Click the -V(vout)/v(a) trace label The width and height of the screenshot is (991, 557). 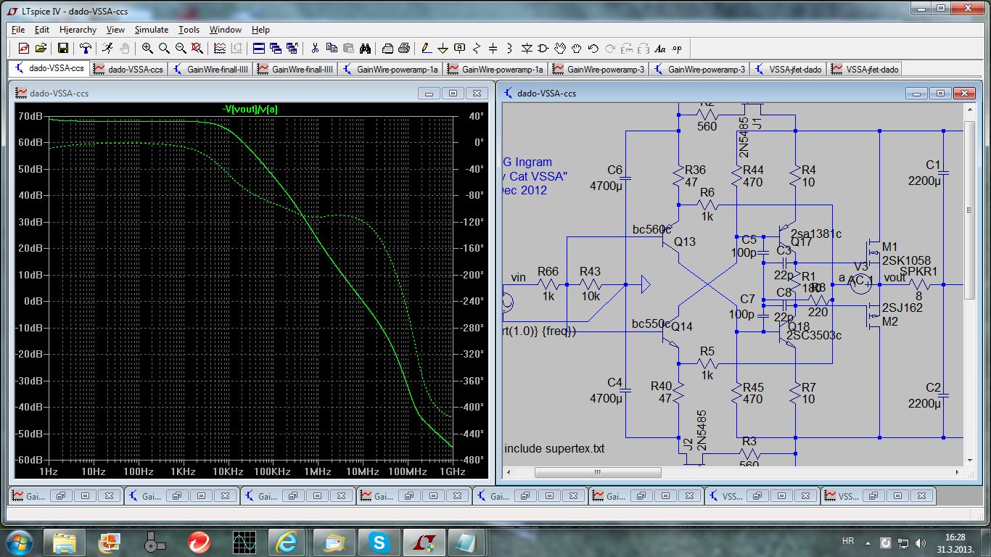[251, 109]
